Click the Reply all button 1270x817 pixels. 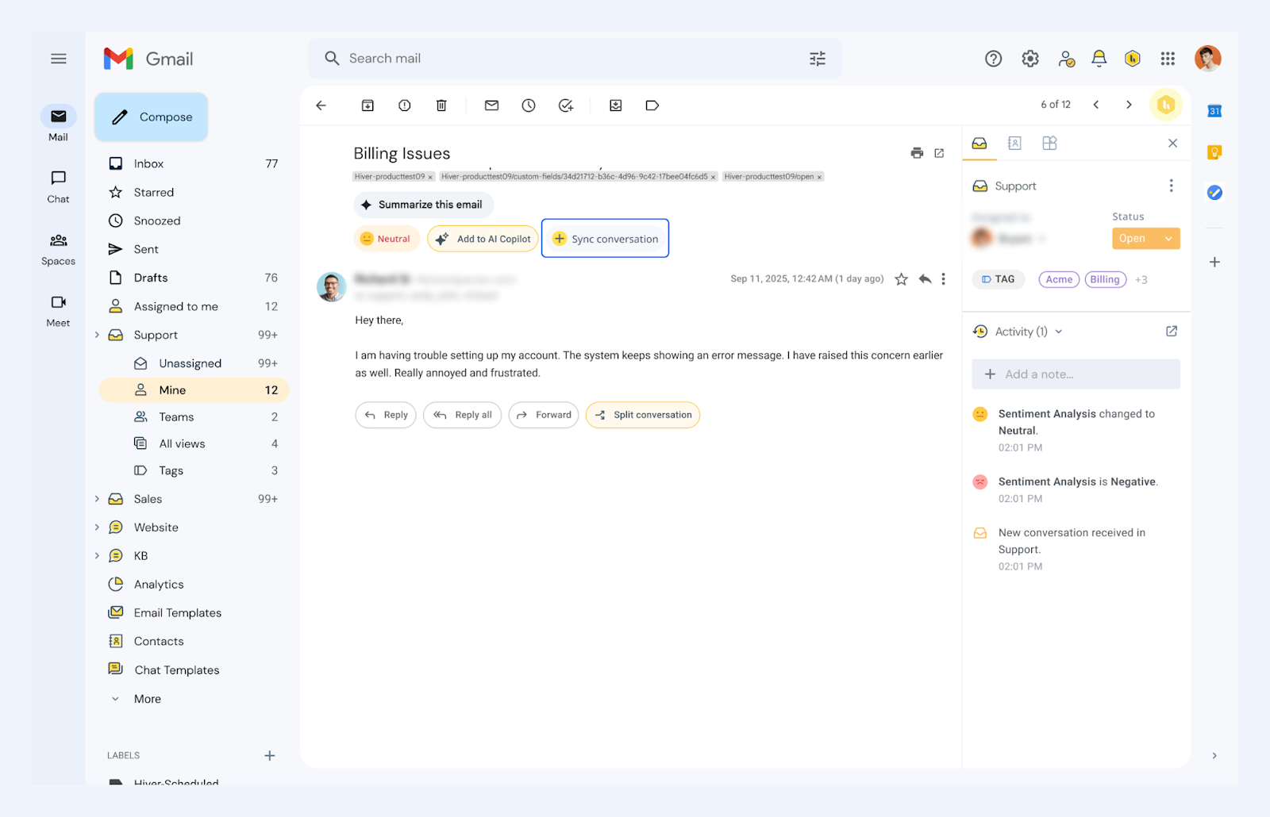pos(462,415)
